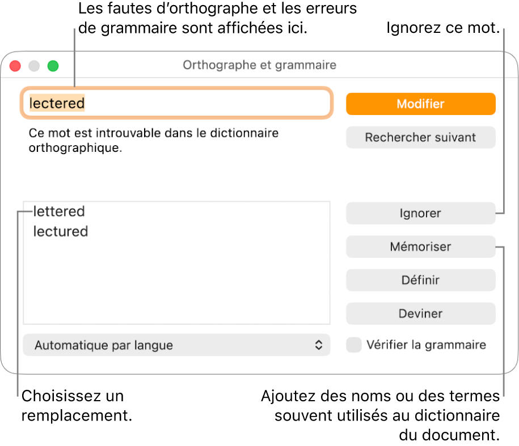Viewport: 519px width, 446px height.
Task: Click the red close window button
Action: point(15,66)
